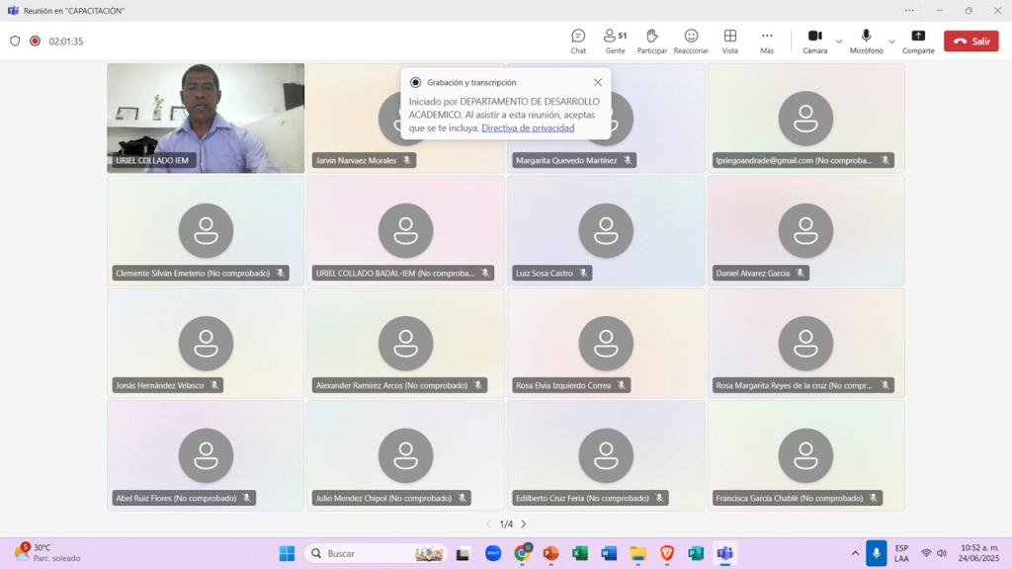Open the Más options menu
Image resolution: width=1012 pixels, height=569 pixels.
[x=767, y=41]
